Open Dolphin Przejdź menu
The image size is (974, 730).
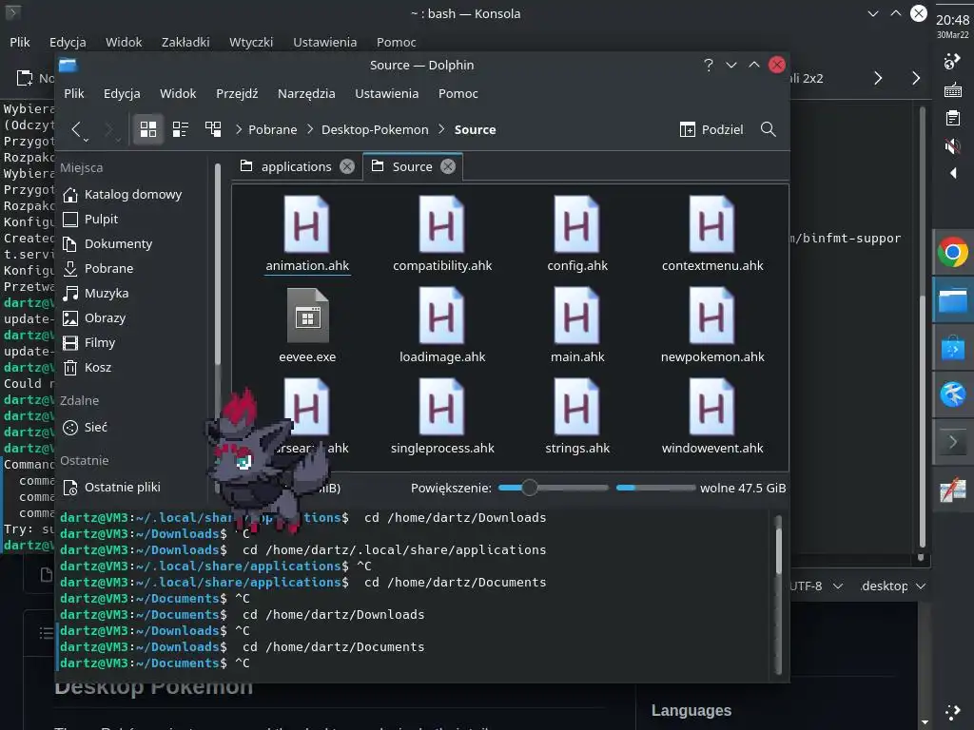coord(237,93)
